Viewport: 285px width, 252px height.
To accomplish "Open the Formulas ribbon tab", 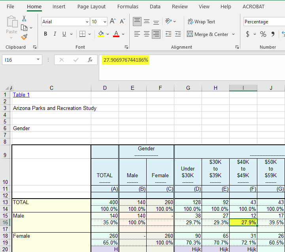I will coord(128,7).
